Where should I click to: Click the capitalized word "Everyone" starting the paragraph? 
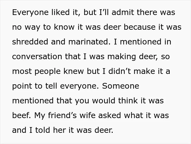pos(30,13)
